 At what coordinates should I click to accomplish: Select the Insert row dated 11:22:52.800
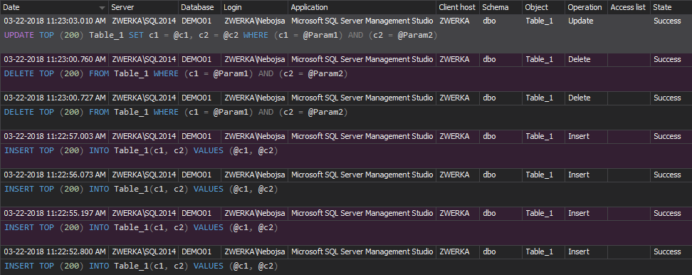(x=346, y=251)
